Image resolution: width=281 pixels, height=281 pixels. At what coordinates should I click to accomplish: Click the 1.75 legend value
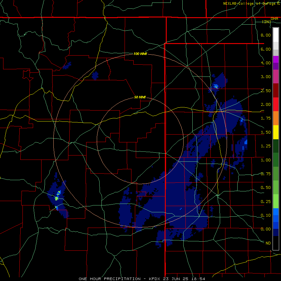266,118
